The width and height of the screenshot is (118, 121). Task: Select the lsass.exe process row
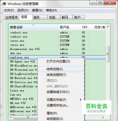[23, 91]
